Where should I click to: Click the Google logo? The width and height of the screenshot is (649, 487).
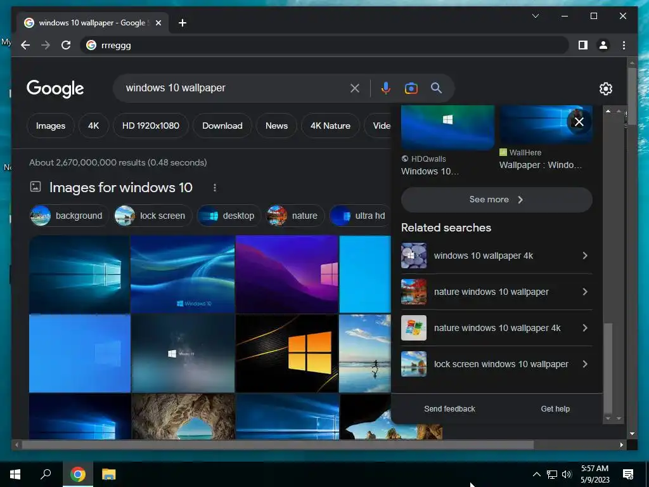pyautogui.click(x=55, y=89)
